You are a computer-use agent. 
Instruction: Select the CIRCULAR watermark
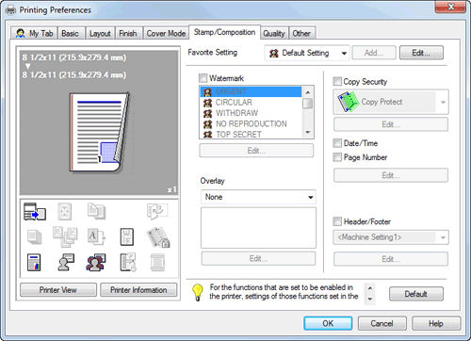[x=251, y=103]
